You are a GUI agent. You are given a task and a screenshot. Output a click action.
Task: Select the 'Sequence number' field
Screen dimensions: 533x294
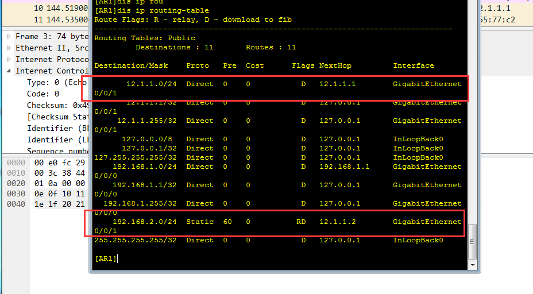(58, 150)
